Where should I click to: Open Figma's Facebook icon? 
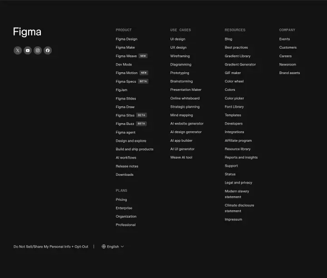click(48, 50)
